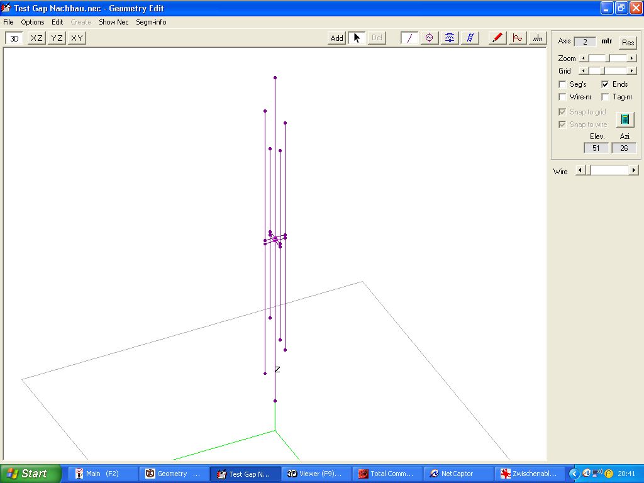Viewport: 644px width, 483px height.
Task: Click the Wire scrollbar right arrow
Action: point(633,170)
